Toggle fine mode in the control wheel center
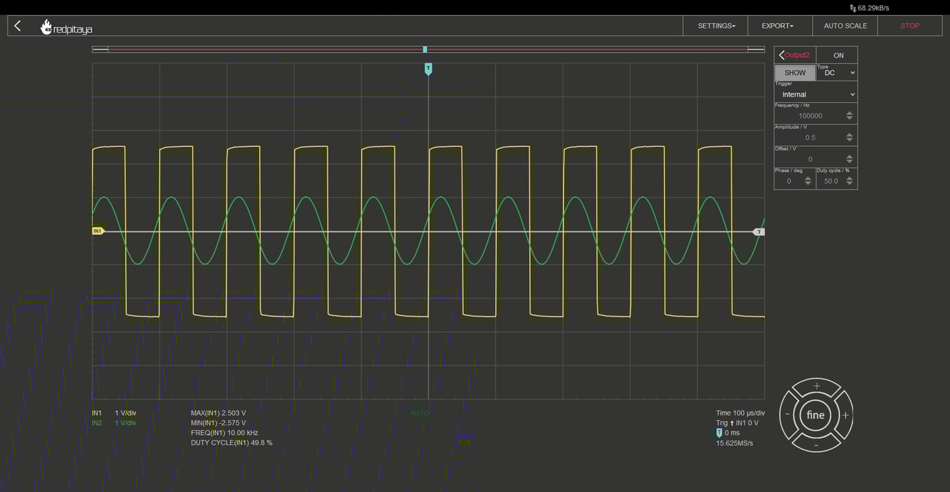 coord(816,415)
